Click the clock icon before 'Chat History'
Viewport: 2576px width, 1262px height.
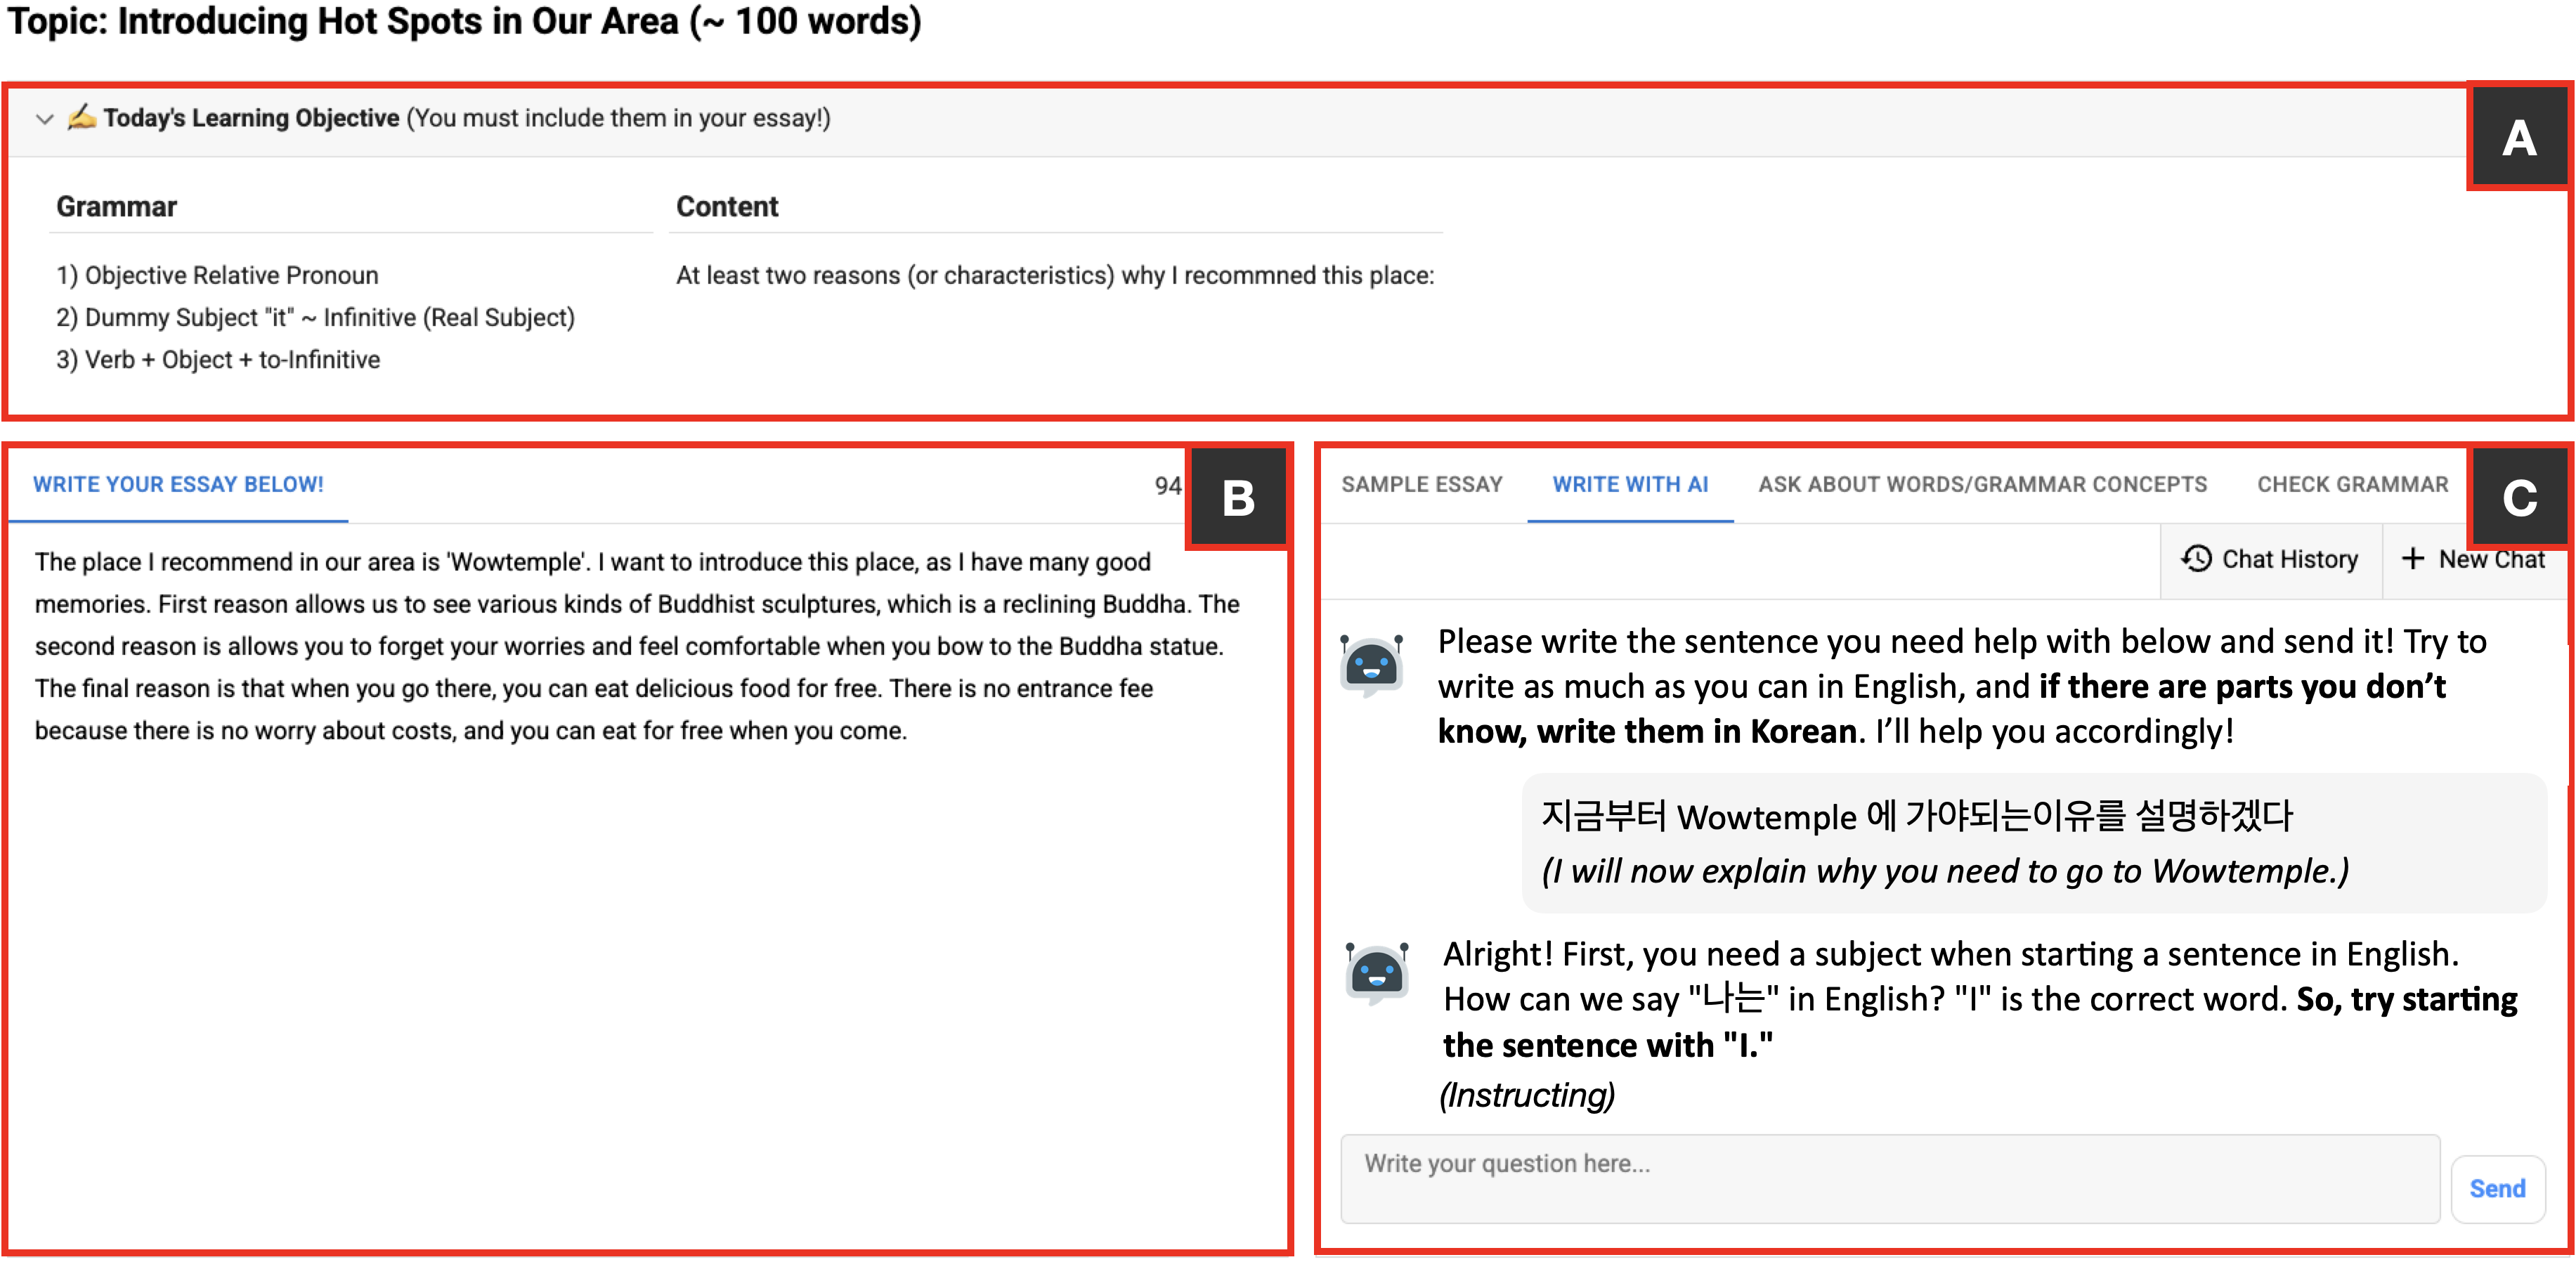tap(2197, 559)
